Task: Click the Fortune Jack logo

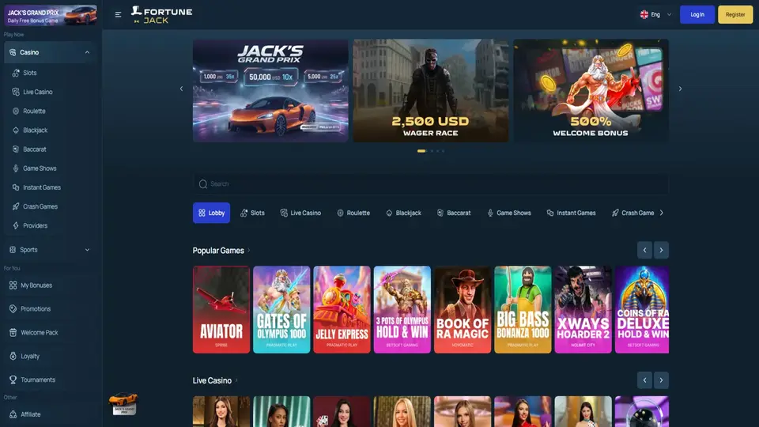Action: coord(161,15)
